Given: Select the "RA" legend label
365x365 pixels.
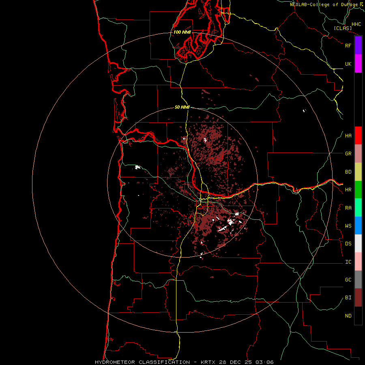Looking at the screenshot, I should tap(348, 208).
